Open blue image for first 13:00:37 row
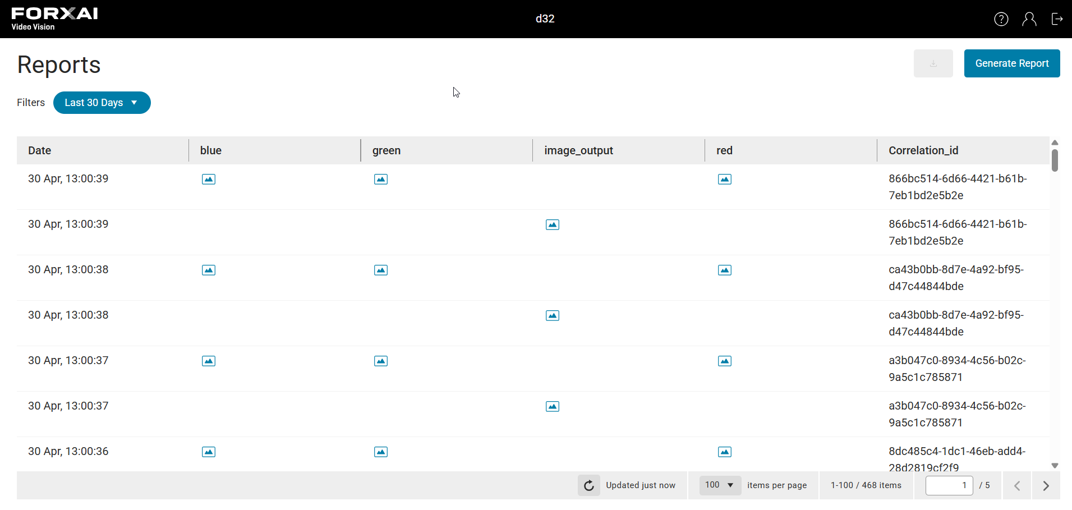The image size is (1072, 510). (x=209, y=361)
